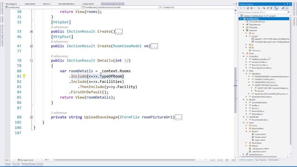Click '1 reference' above UploadSaveImage
The height and width of the screenshot is (167, 297).
click(59, 113)
